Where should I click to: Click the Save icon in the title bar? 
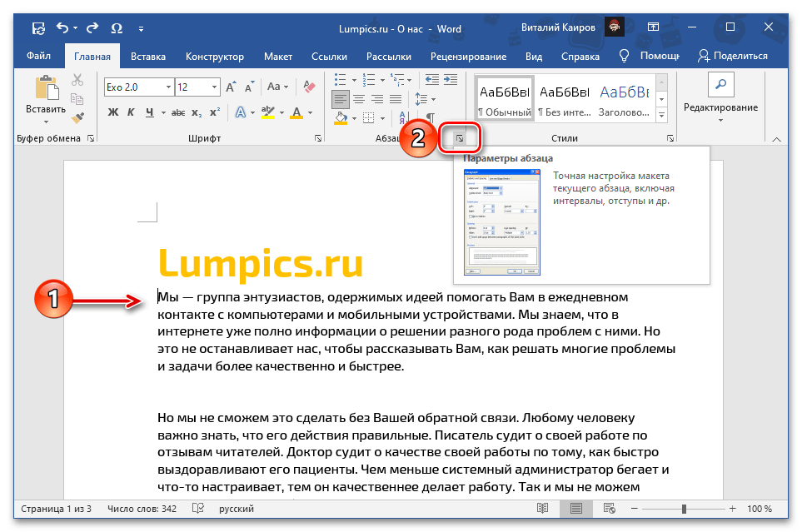coord(38,27)
